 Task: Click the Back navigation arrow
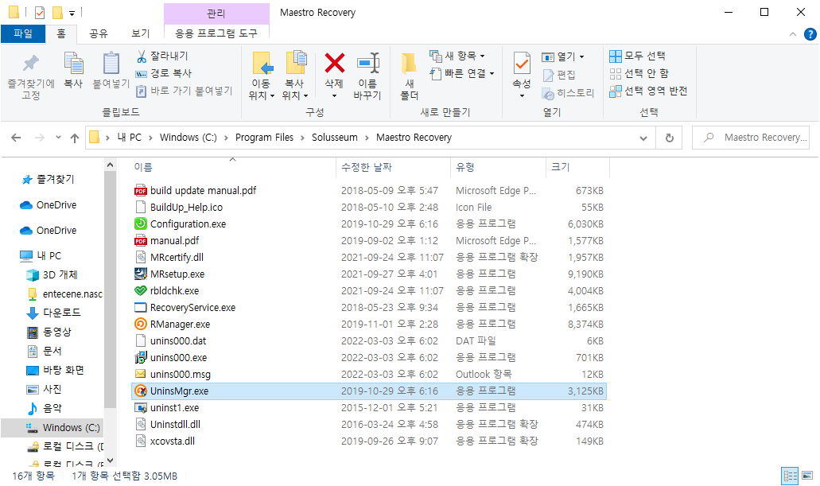(x=16, y=138)
